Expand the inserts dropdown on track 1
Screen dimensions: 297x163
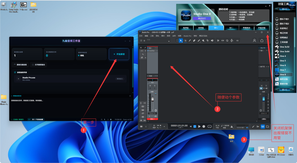pos(155,48)
